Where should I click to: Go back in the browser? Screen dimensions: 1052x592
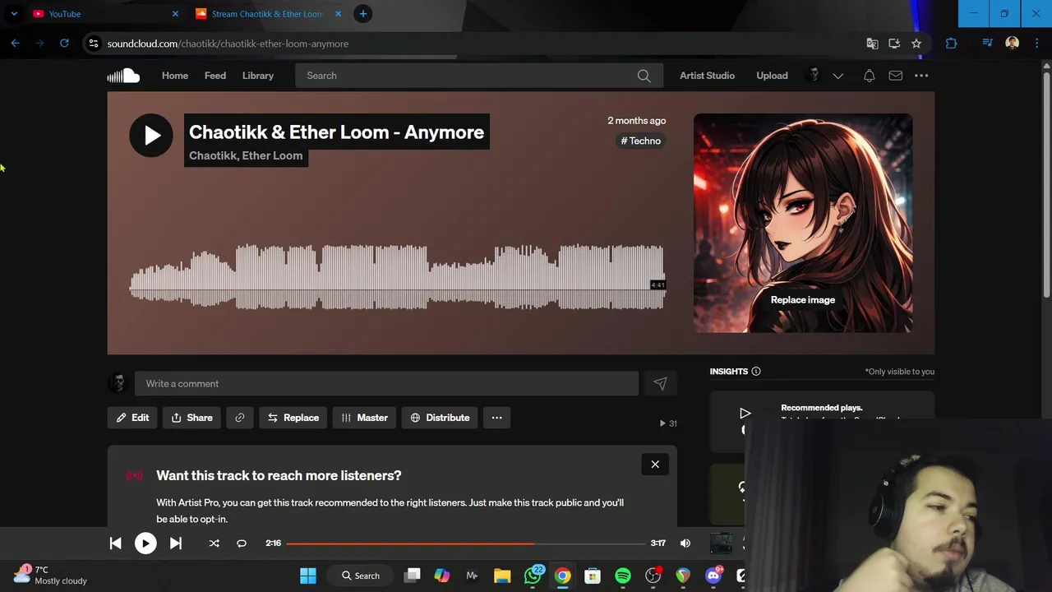pos(15,44)
